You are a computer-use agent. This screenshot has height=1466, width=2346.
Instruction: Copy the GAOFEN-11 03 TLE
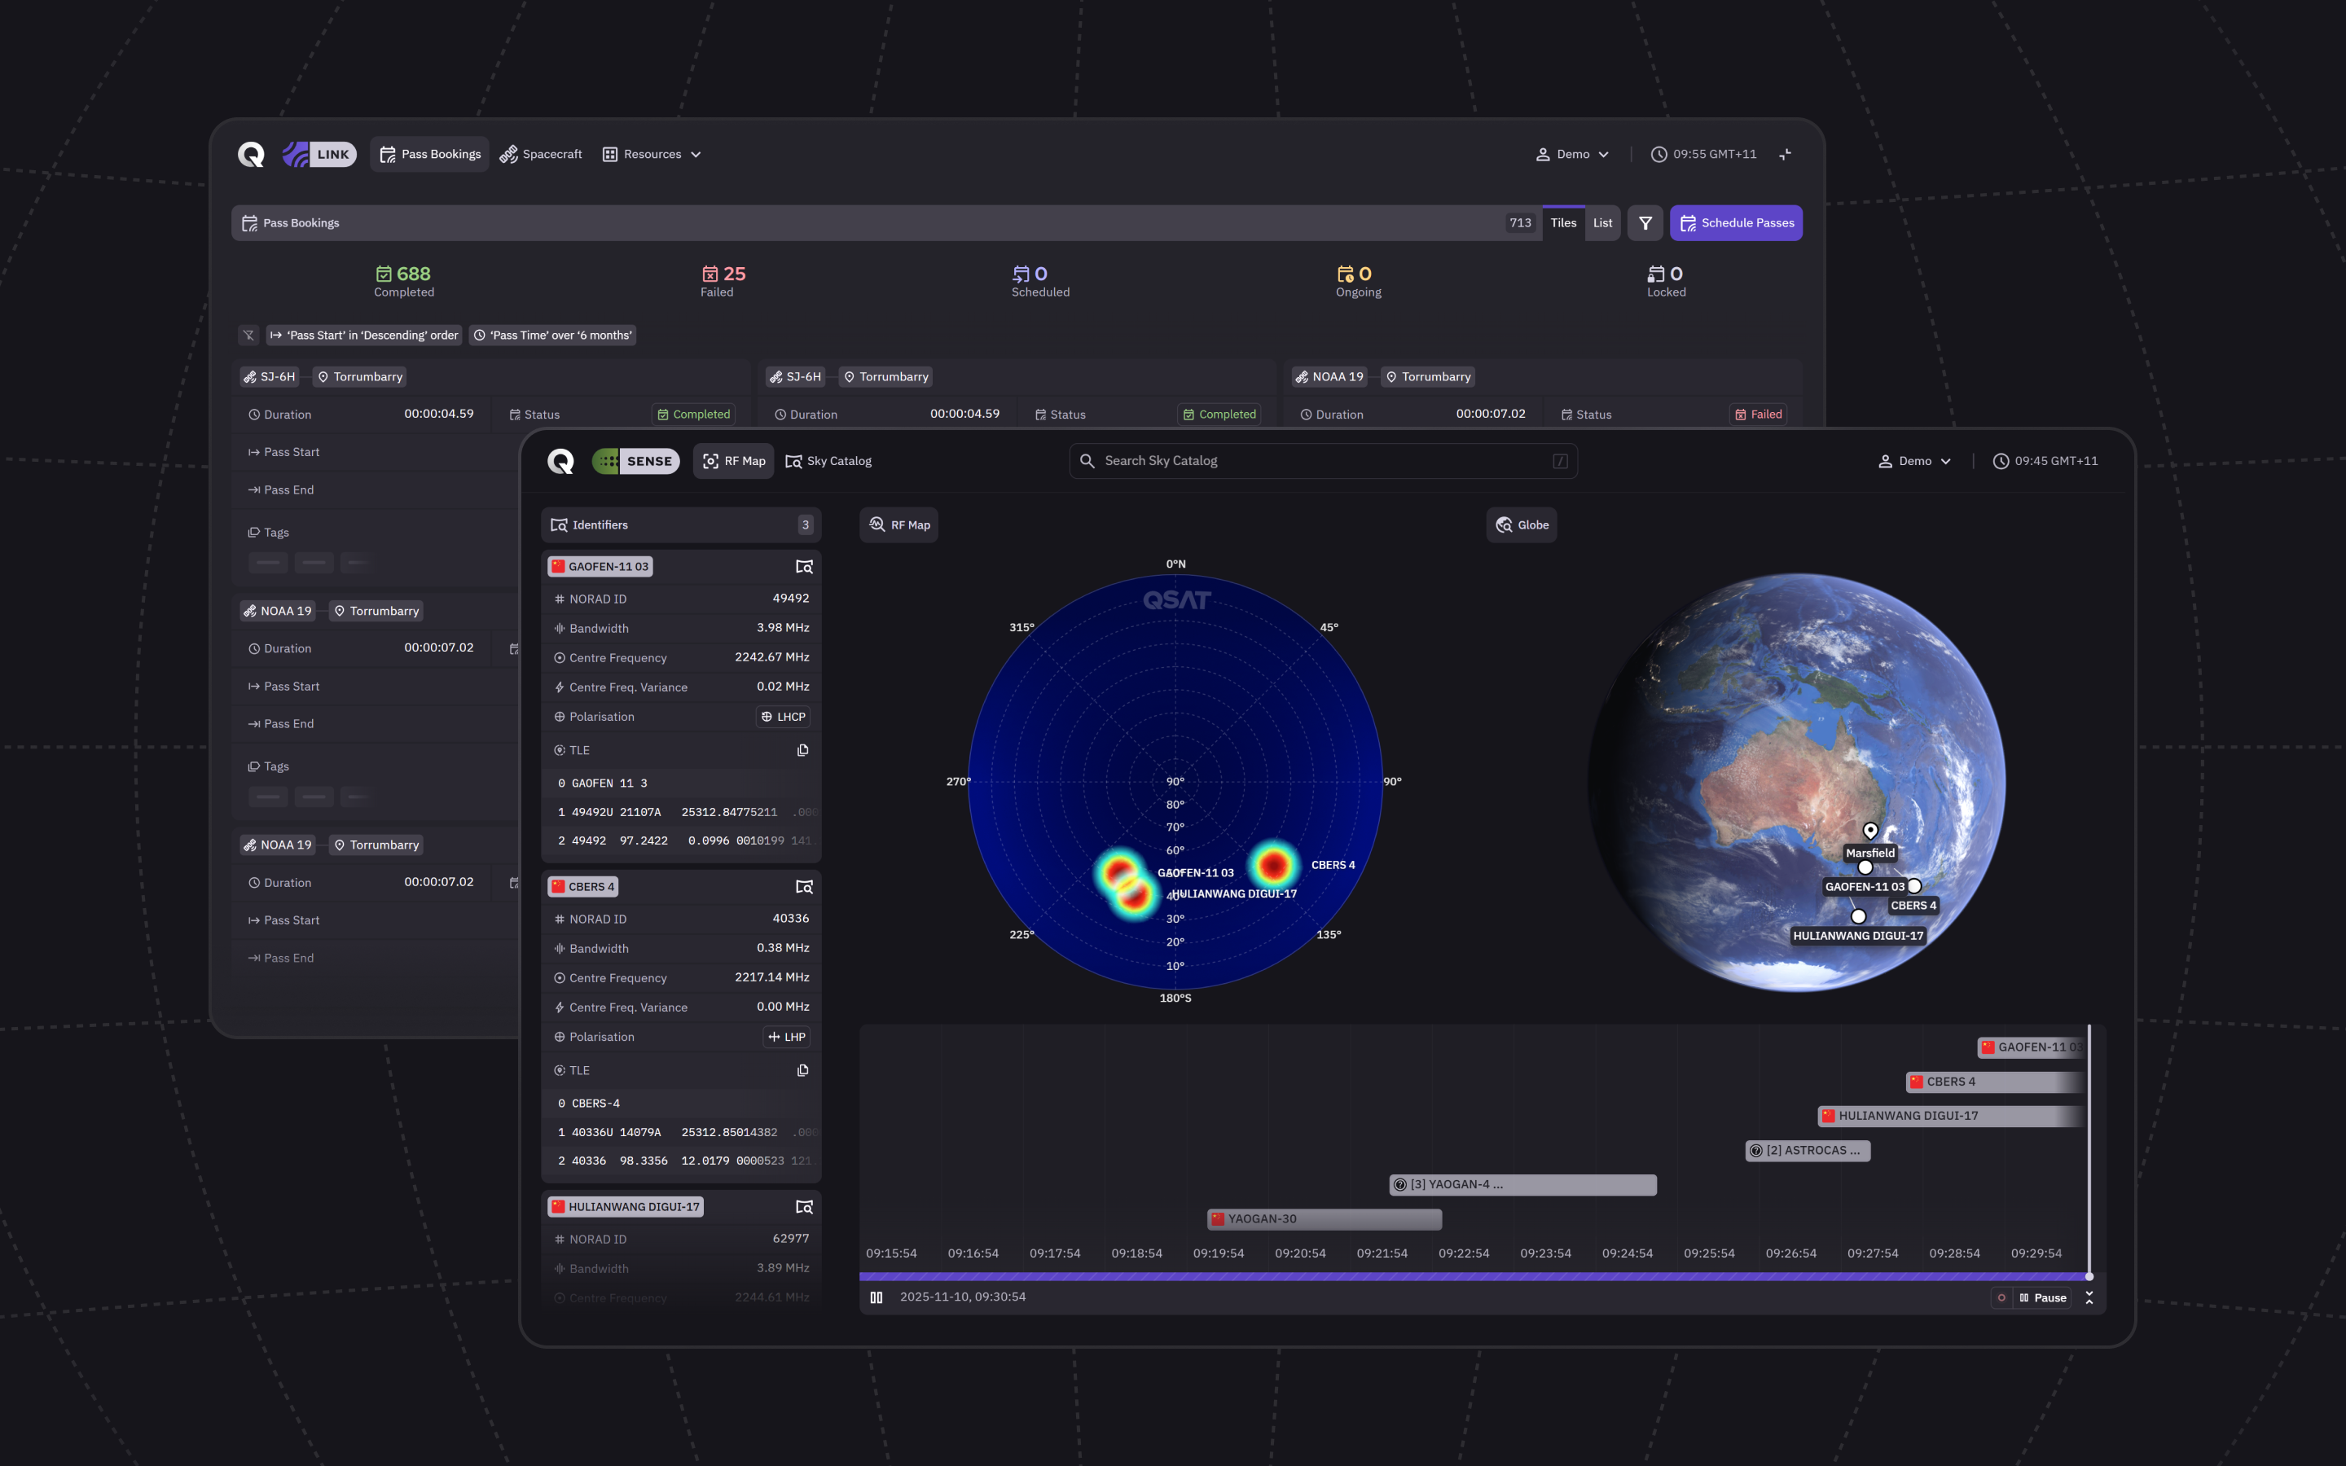(x=802, y=750)
